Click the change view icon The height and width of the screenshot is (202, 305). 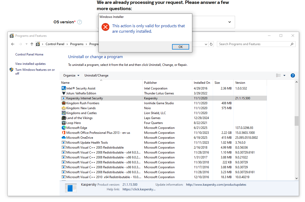pyautogui.click(x=278, y=75)
